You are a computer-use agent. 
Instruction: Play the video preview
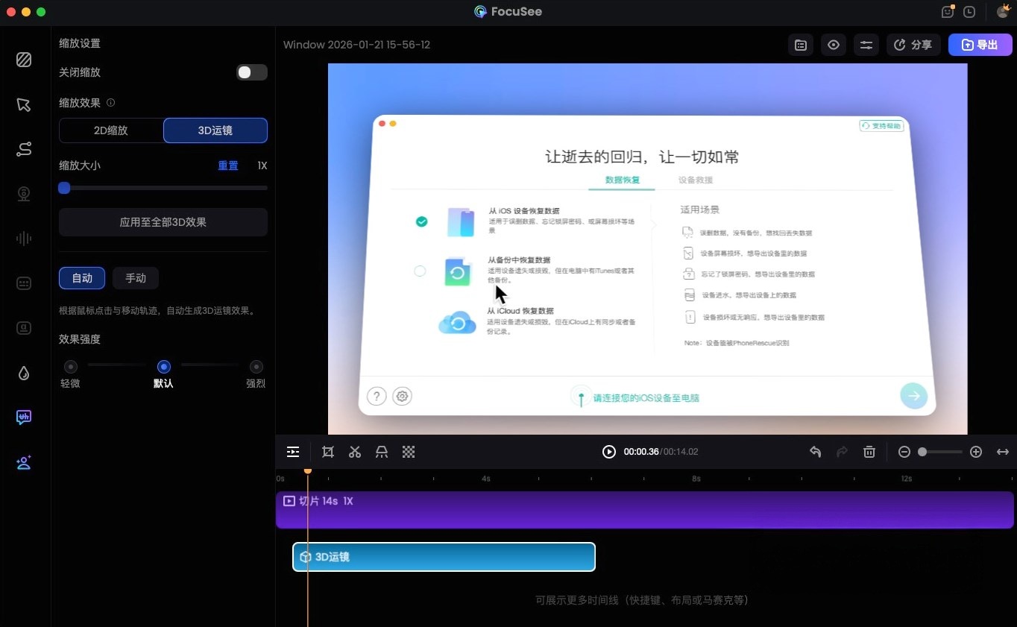point(609,452)
